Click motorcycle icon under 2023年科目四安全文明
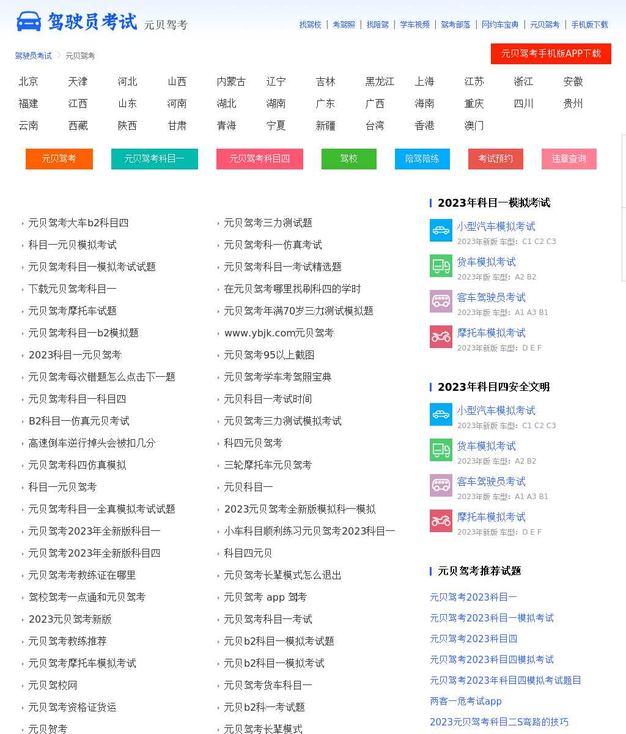Image resolution: width=626 pixels, height=734 pixels. [x=441, y=521]
